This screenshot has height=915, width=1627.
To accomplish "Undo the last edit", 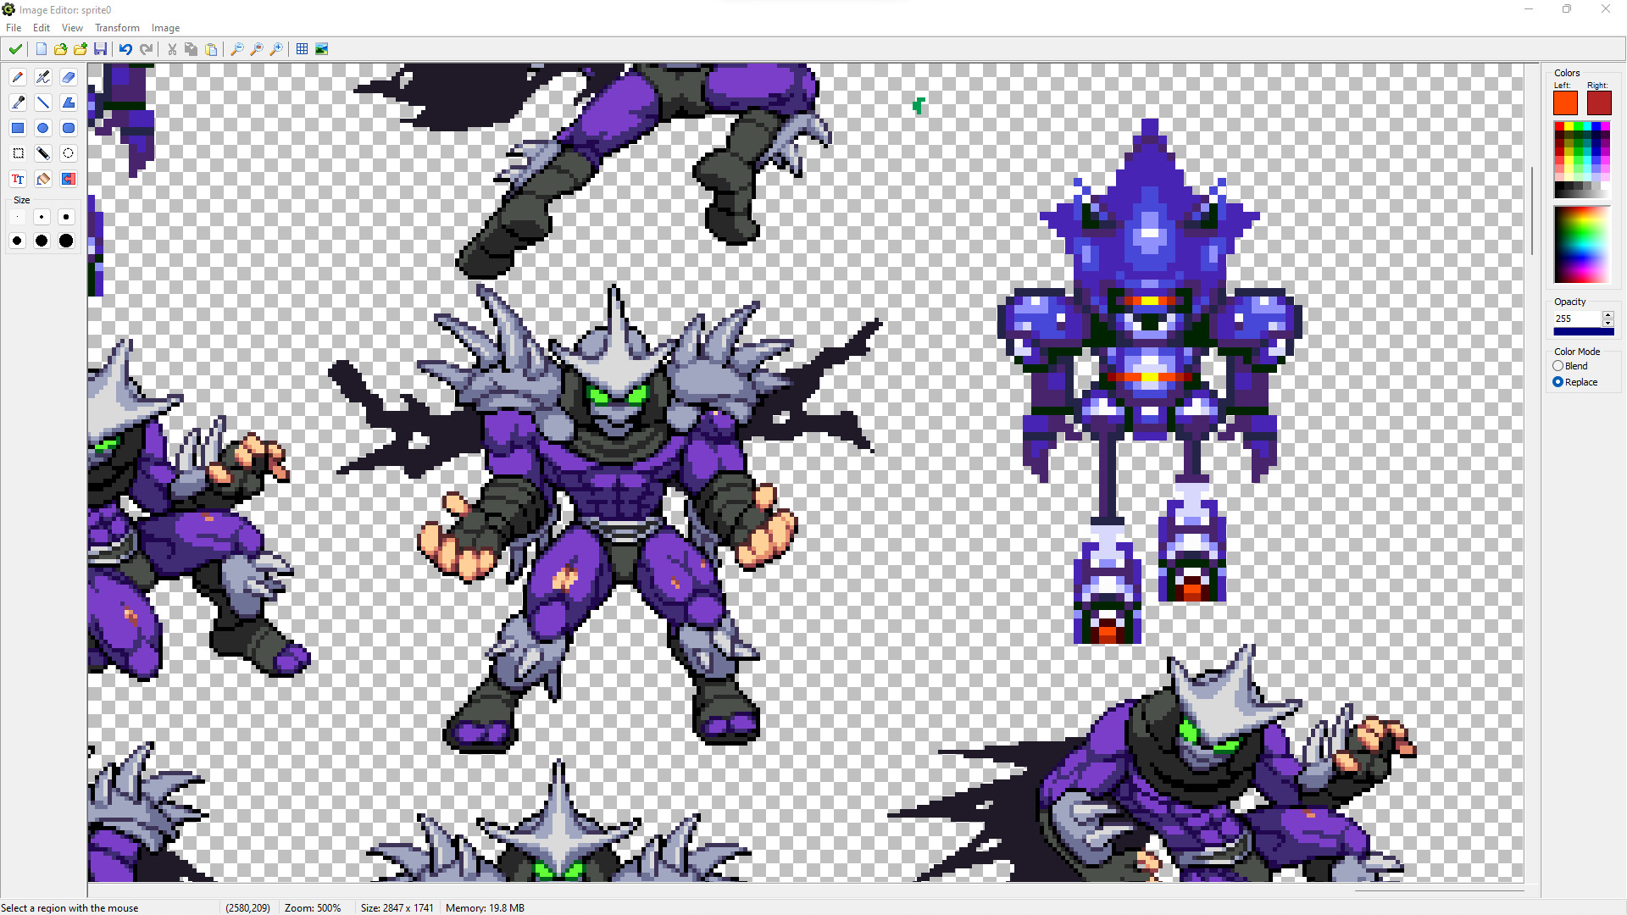I will [x=125, y=48].
